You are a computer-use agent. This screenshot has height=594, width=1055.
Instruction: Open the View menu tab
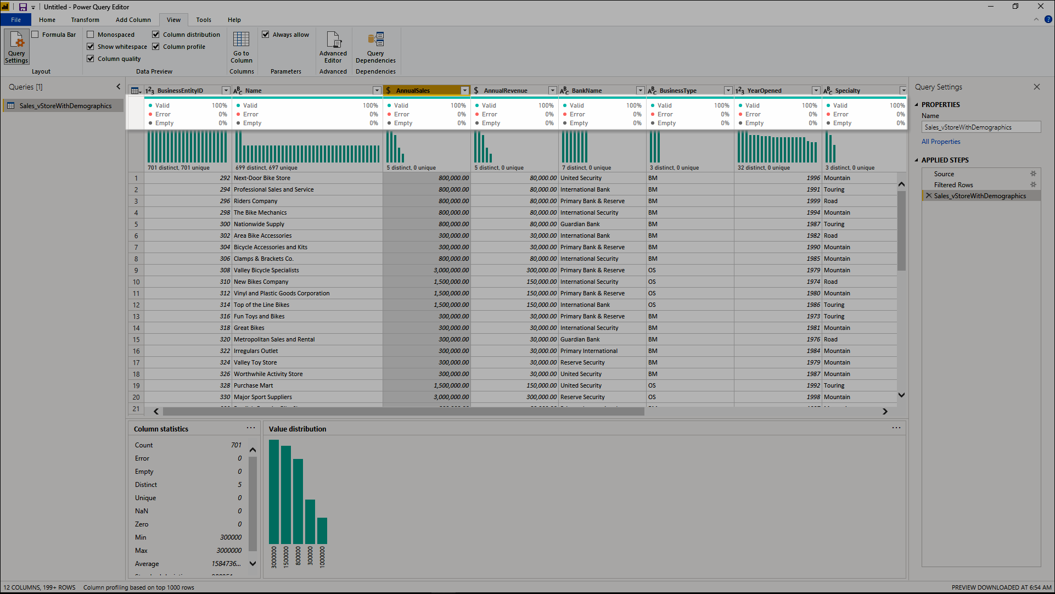[x=175, y=20]
